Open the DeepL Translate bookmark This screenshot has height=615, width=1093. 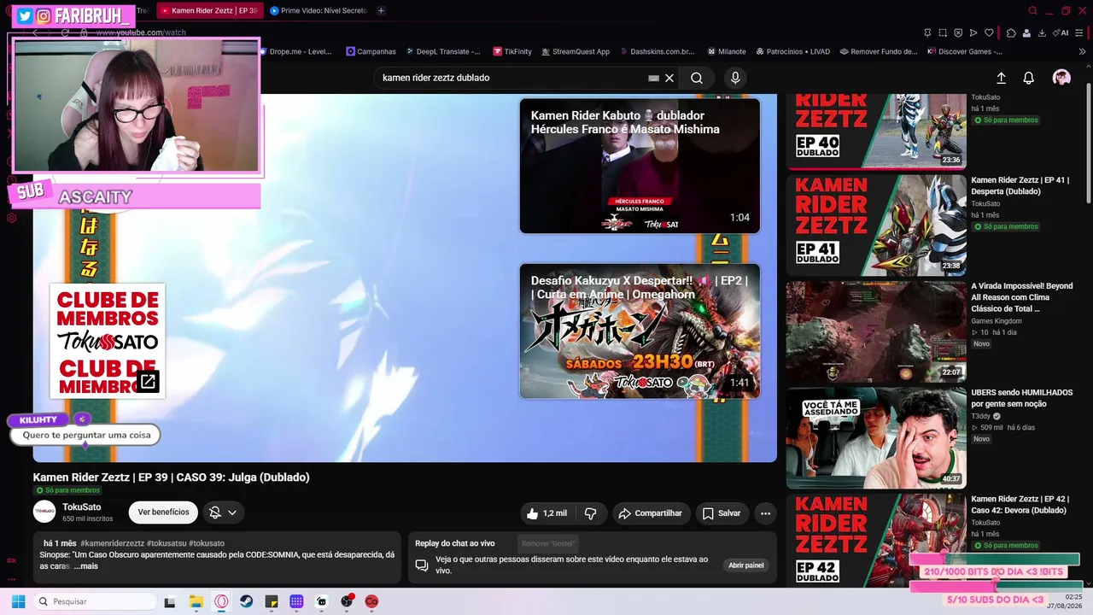tap(443, 51)
